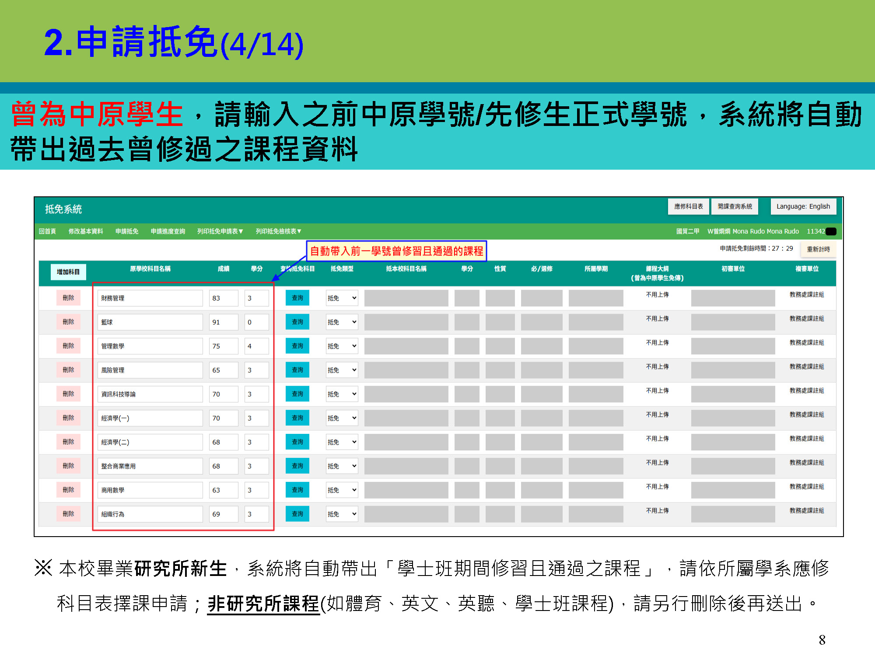This screenshot has height=656, width=875.
Task: Click 查詢 button for 經濟學(一) row
Action: 297,418
